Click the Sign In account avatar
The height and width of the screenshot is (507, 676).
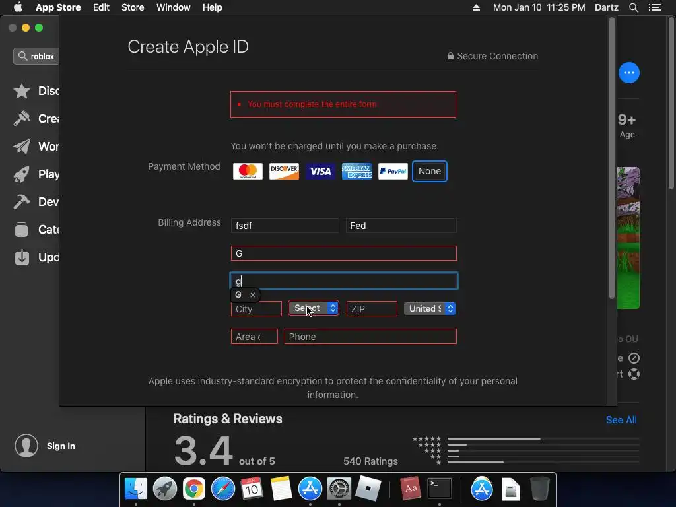[x=26, y=446]
